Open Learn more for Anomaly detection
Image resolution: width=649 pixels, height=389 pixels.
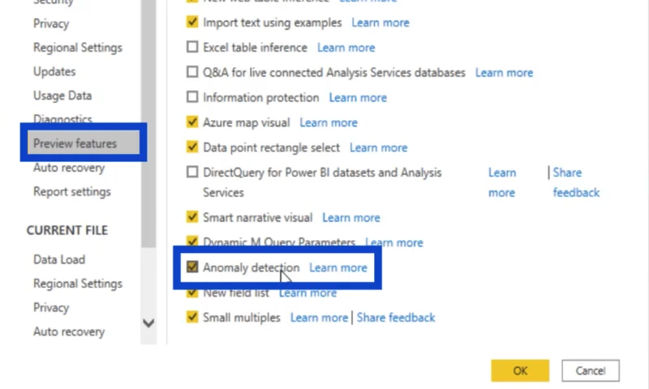338,267
